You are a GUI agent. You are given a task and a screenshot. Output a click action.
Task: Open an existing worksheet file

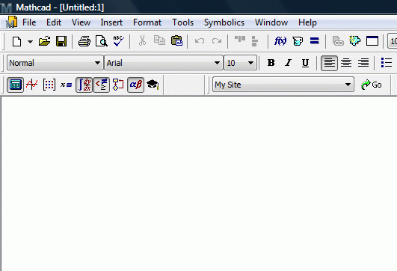click(45, 41)
